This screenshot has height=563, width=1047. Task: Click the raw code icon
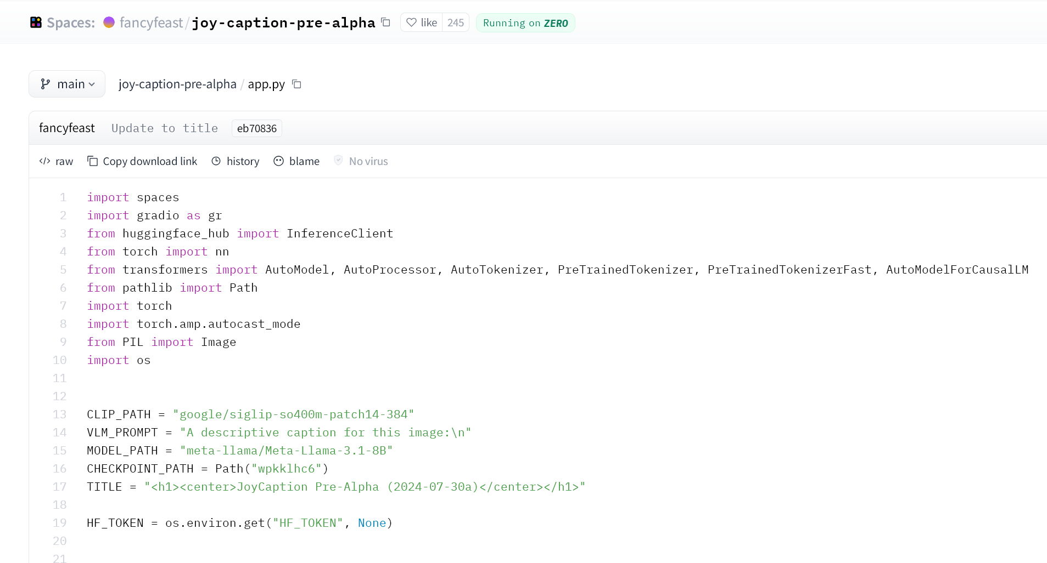coord(45,161)
